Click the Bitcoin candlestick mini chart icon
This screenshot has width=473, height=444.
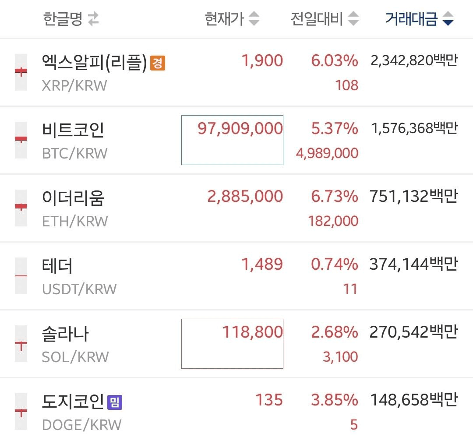click(x=21, y=140)
